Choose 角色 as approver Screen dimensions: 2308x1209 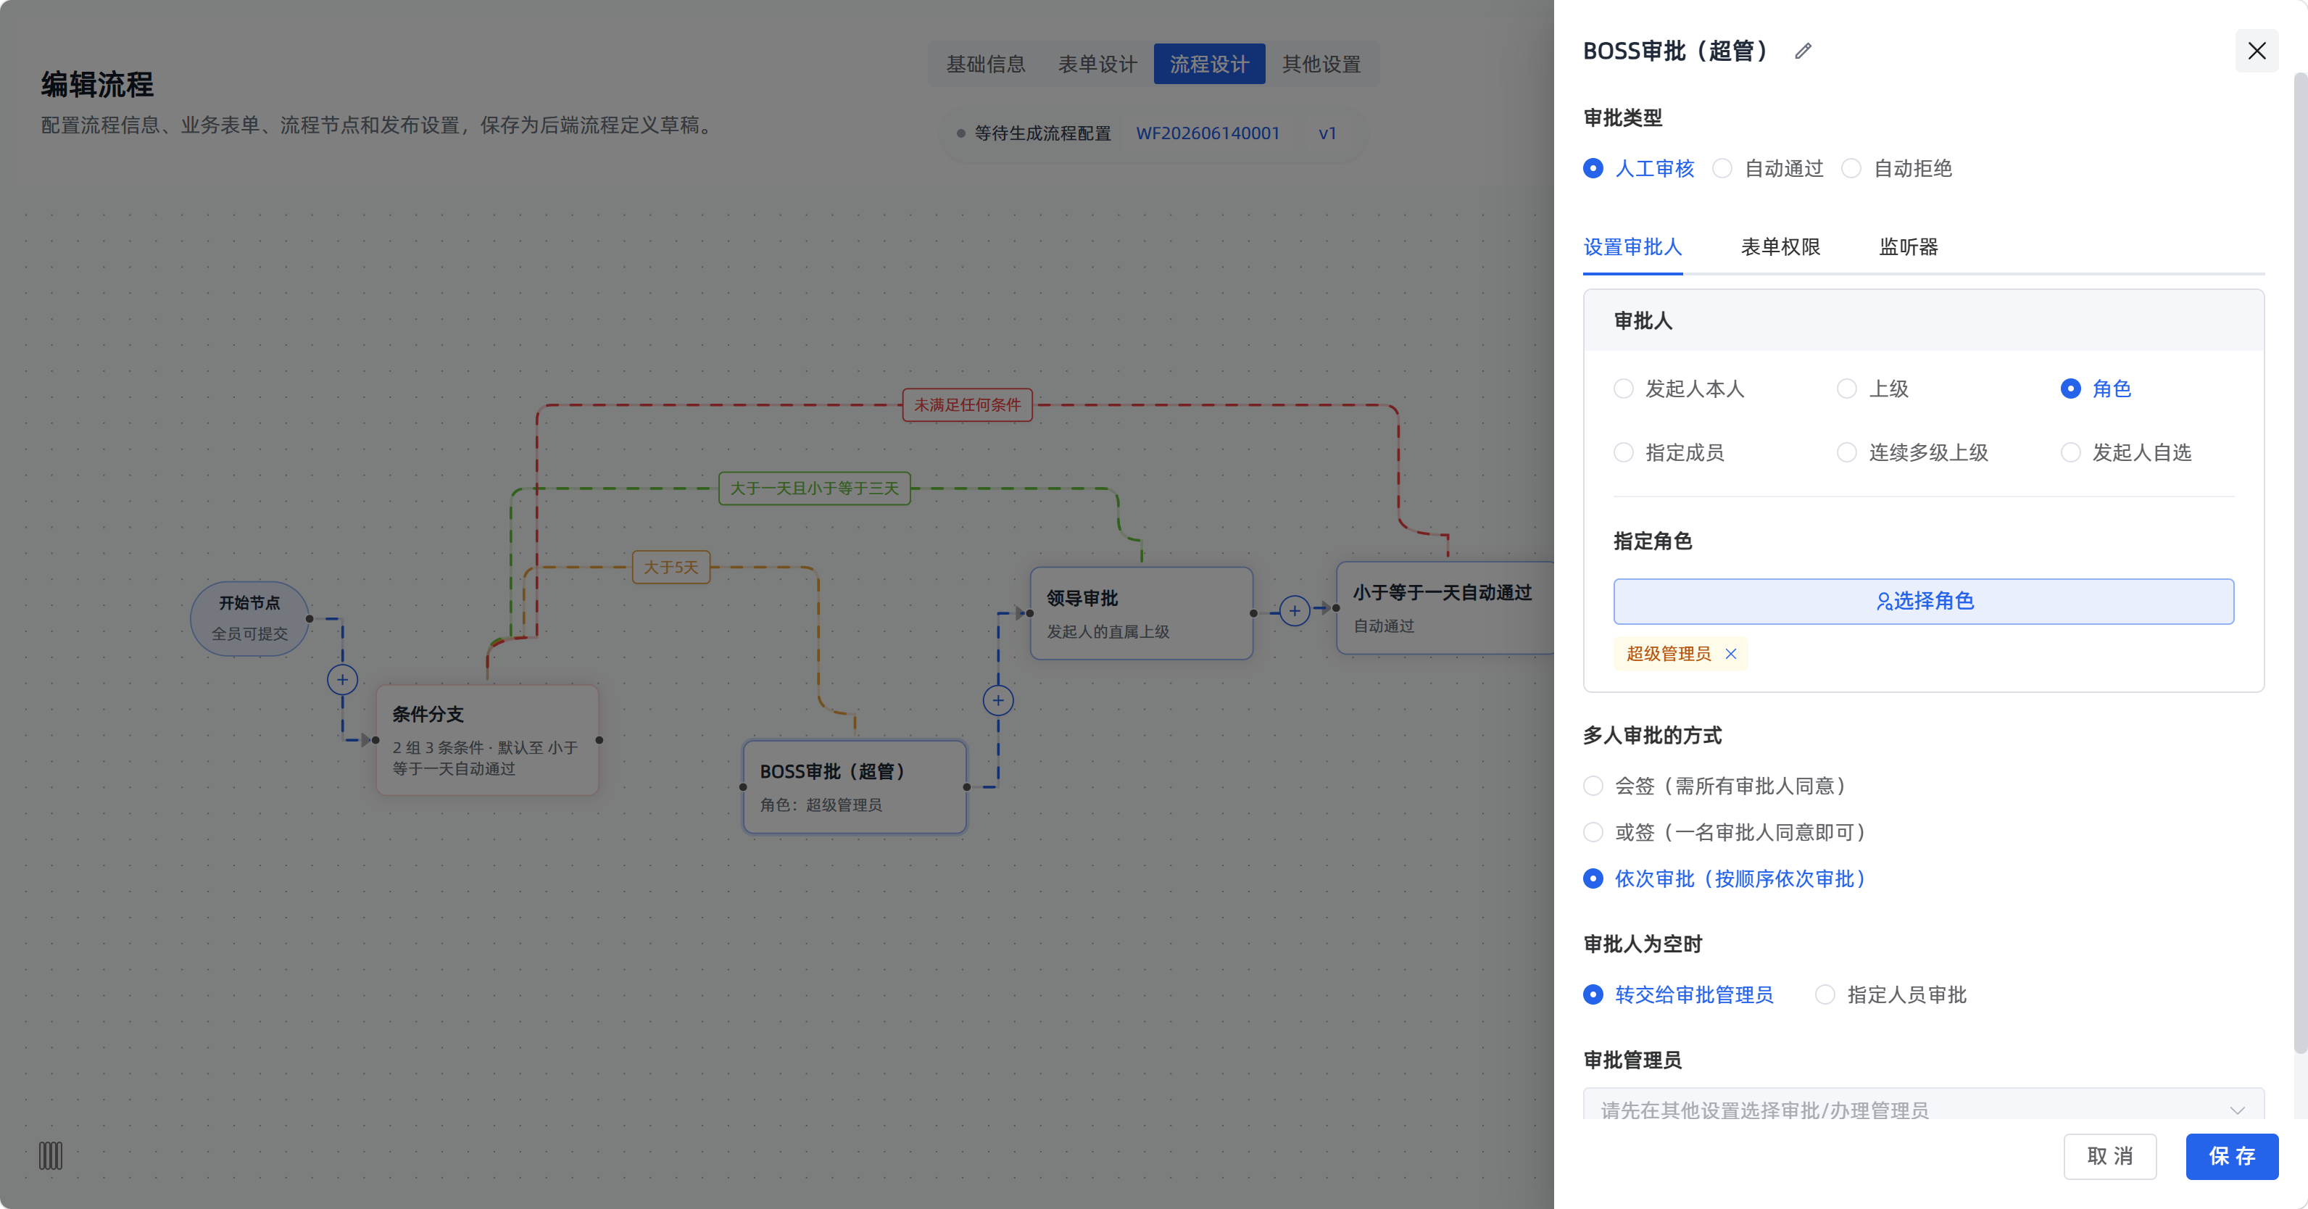[2096, 389]
